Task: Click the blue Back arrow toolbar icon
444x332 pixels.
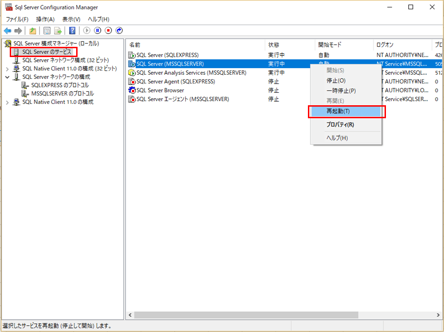Action: 7,31
